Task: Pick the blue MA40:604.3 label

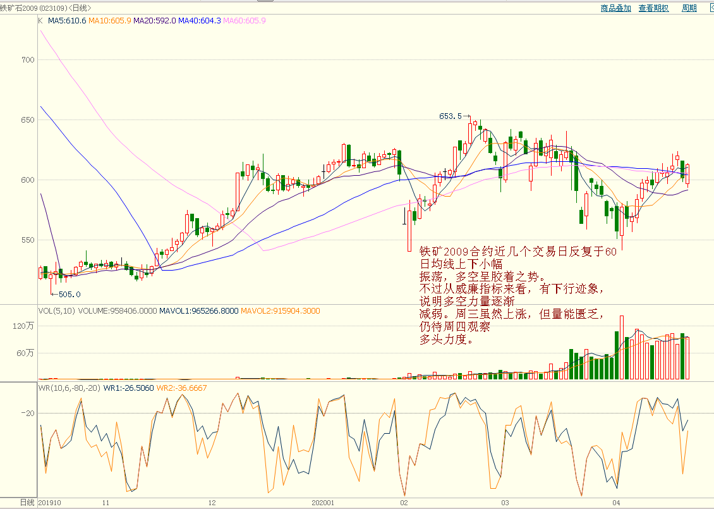Action: tap(200, 21)
